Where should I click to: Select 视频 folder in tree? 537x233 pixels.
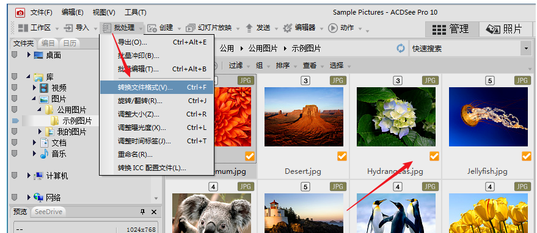tap(59, 88)
